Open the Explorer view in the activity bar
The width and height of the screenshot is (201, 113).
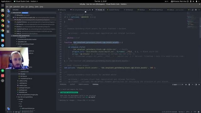8,11
